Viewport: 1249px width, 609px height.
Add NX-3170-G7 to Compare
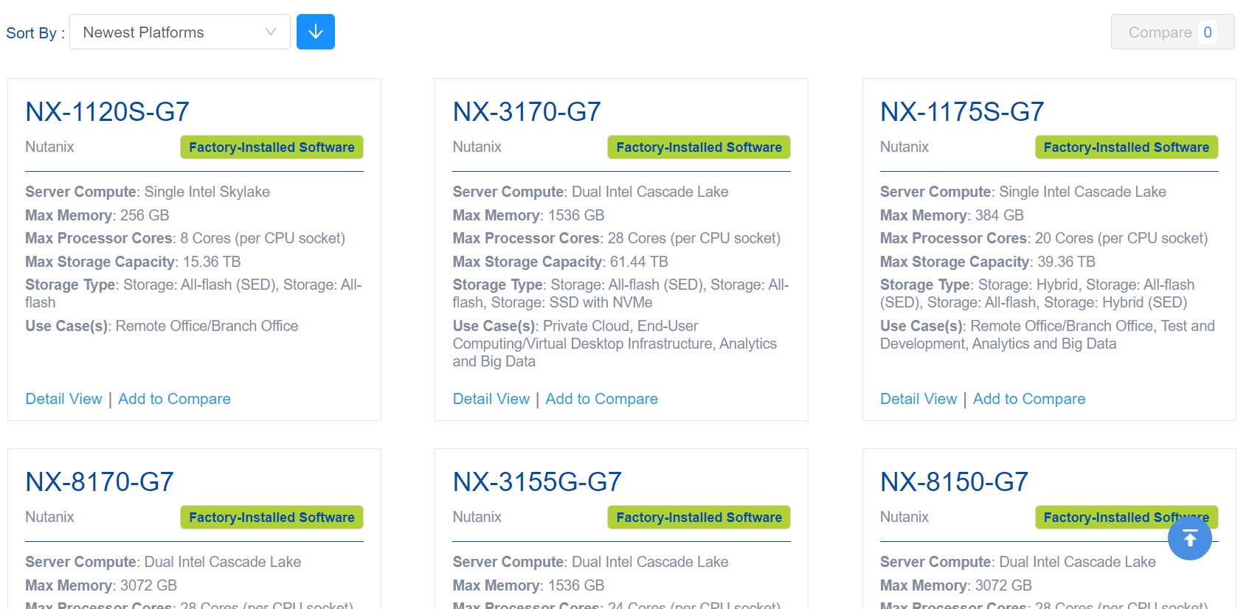click(602, 399)
